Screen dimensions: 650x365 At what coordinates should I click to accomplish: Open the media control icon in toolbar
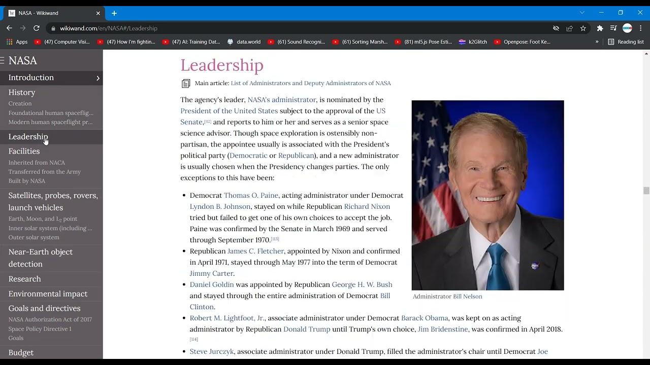613,28
